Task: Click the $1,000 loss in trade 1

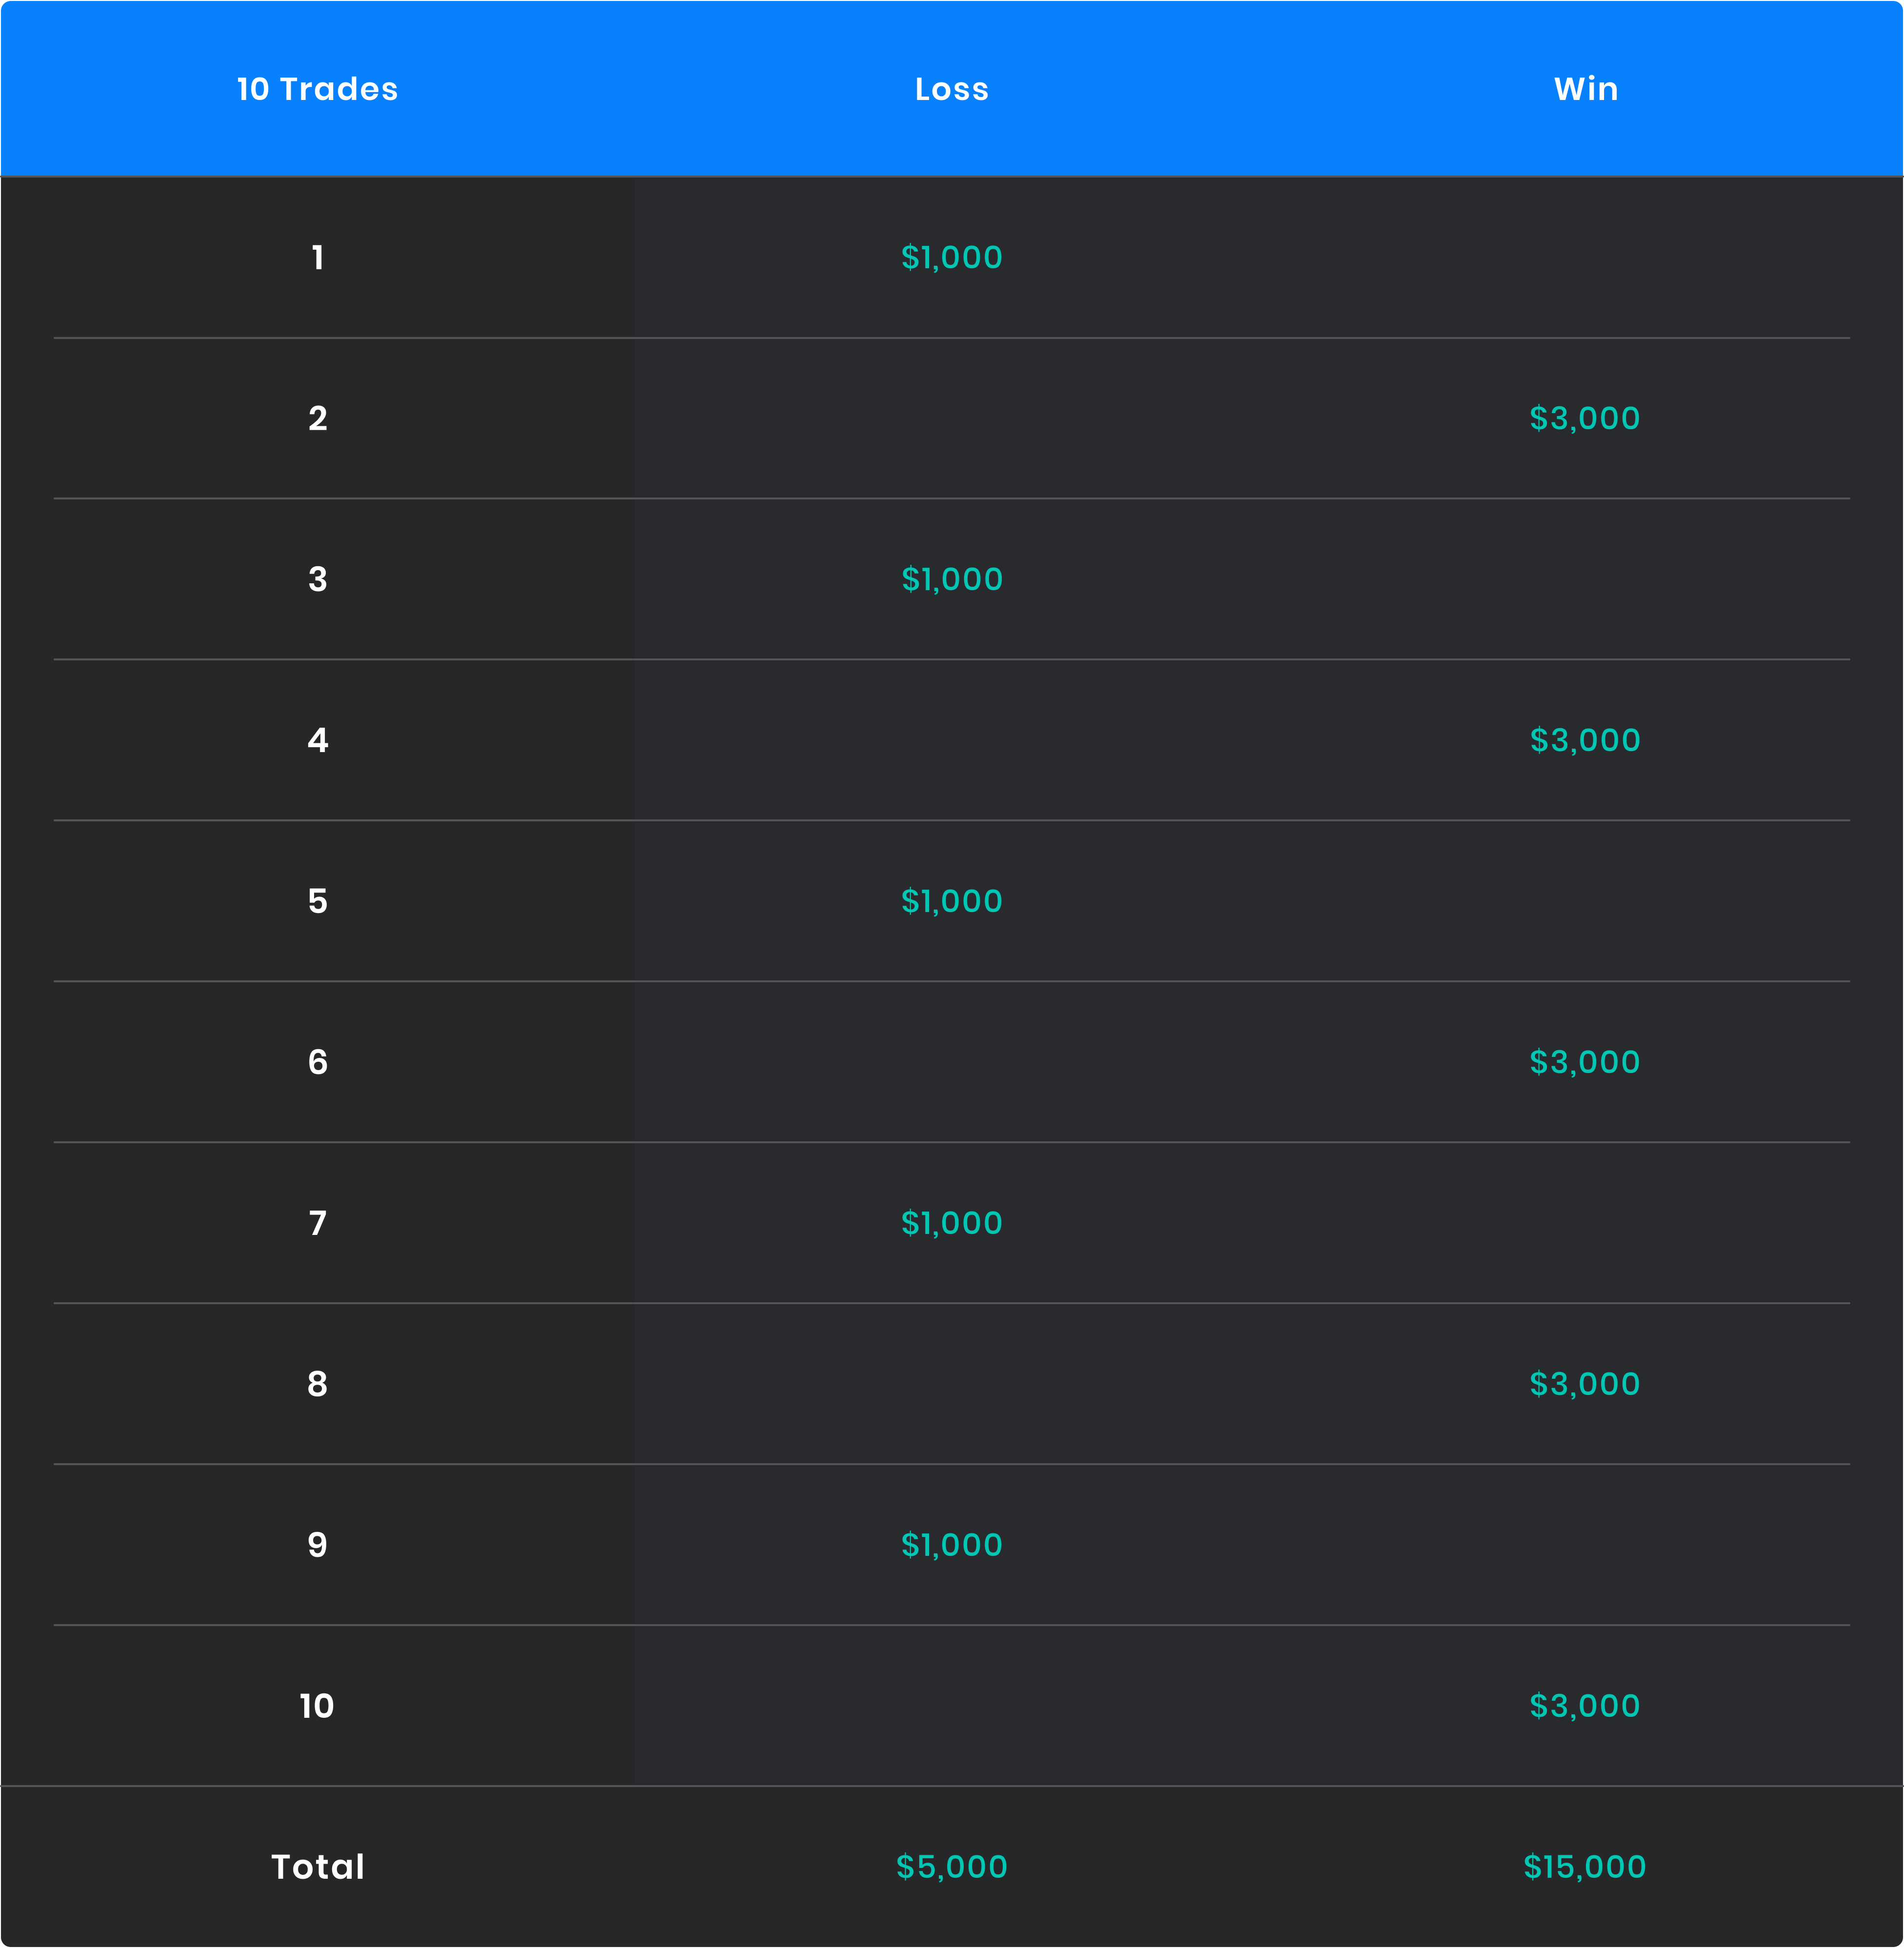Action: click(x=951, y=258)
